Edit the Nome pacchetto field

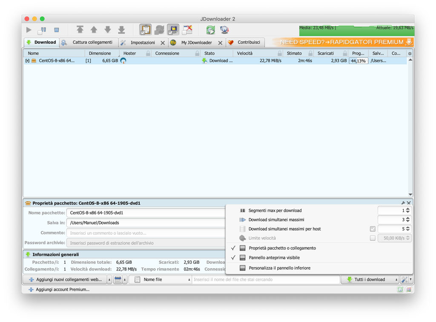point(146,213)
